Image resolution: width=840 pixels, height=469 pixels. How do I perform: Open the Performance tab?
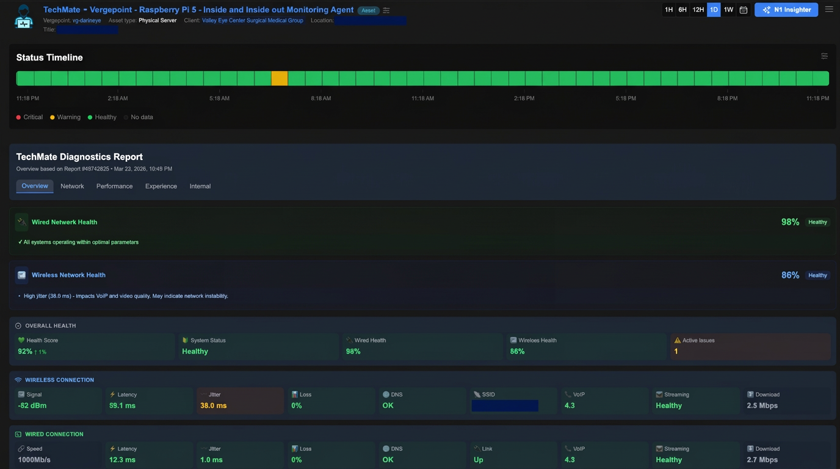coord(114,186)
